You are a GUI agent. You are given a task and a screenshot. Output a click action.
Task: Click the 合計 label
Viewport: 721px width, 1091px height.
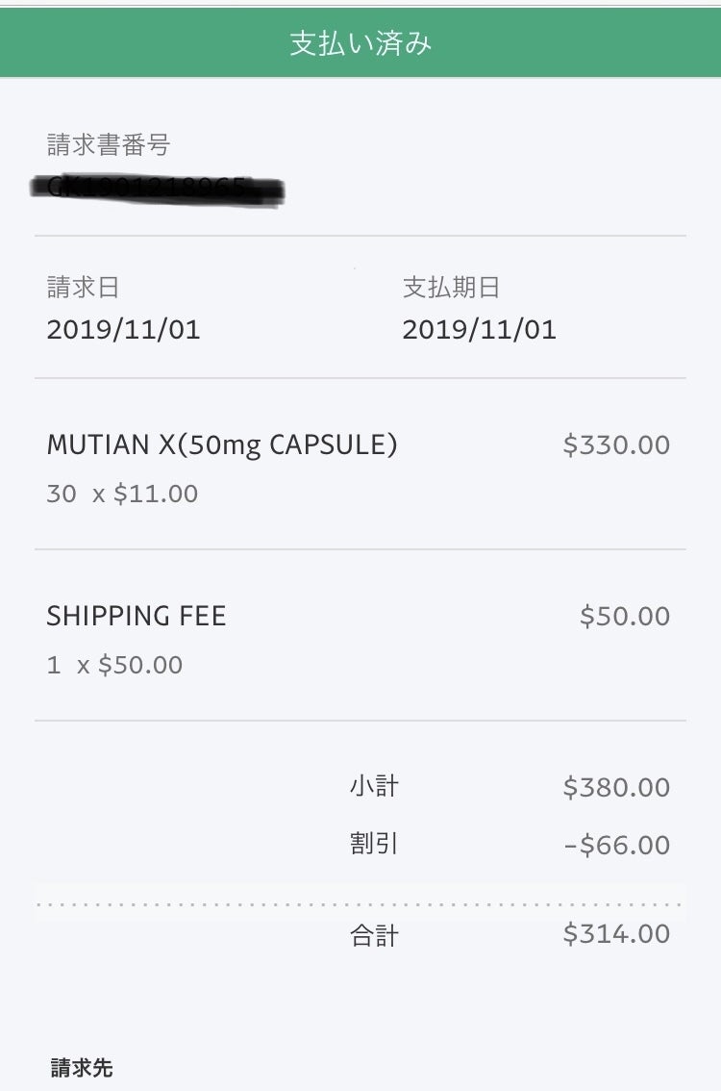374,935
